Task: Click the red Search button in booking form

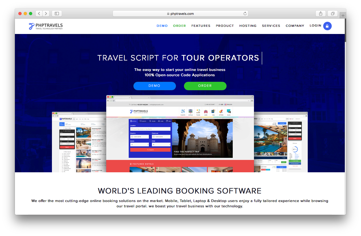Action: point(150,150)
